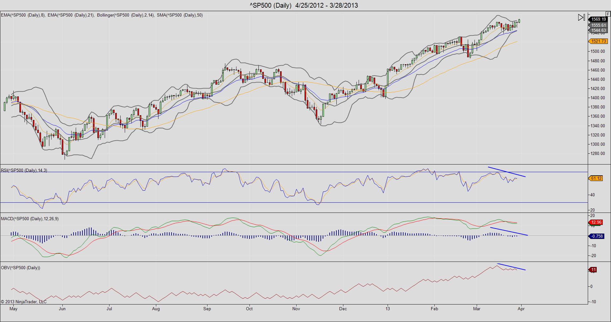Select the blue trend line on RSI panel
Image resolution: width=611 pixels, height=322 pixels.
pos(507,172)
